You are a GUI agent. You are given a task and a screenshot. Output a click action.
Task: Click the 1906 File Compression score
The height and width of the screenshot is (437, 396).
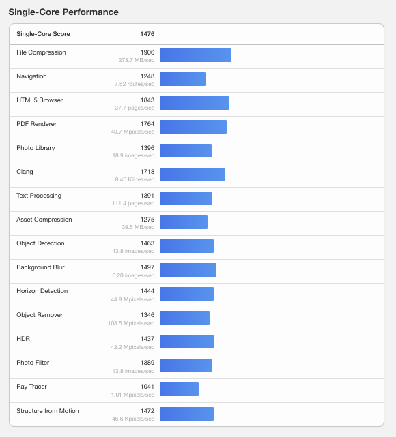[147, 52]
